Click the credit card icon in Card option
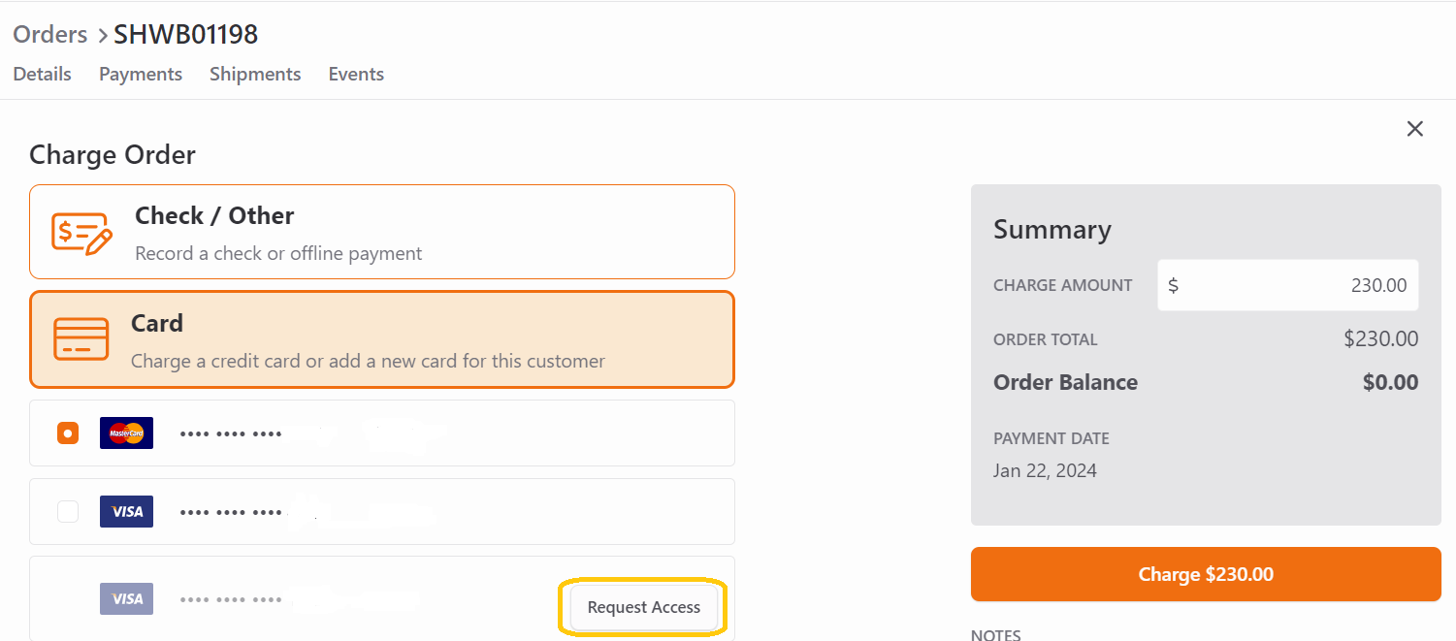This screenshot has height=641, width=1456. pyautogui.click(x=81, y=339)
